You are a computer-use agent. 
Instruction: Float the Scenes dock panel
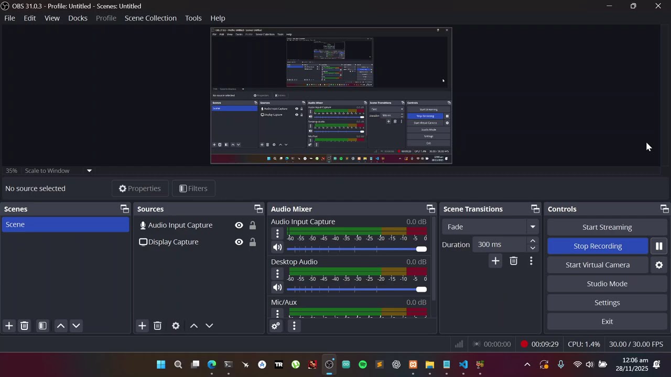(x=125, y=209)
